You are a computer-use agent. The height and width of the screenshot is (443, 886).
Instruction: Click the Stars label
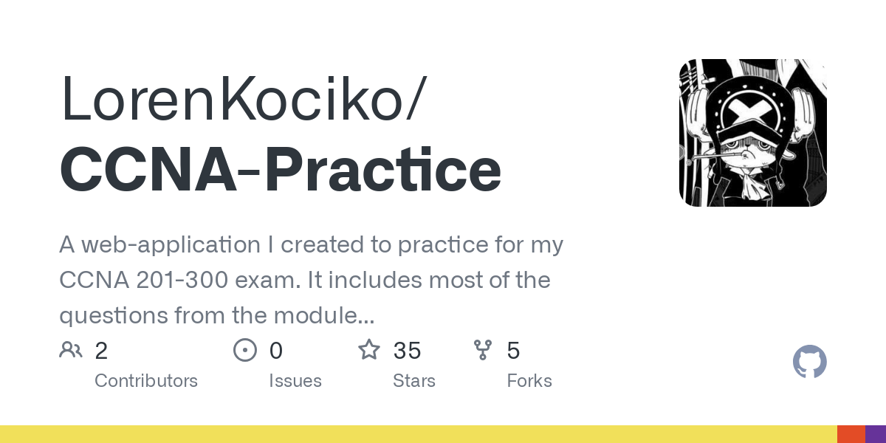tap(414, 381)
